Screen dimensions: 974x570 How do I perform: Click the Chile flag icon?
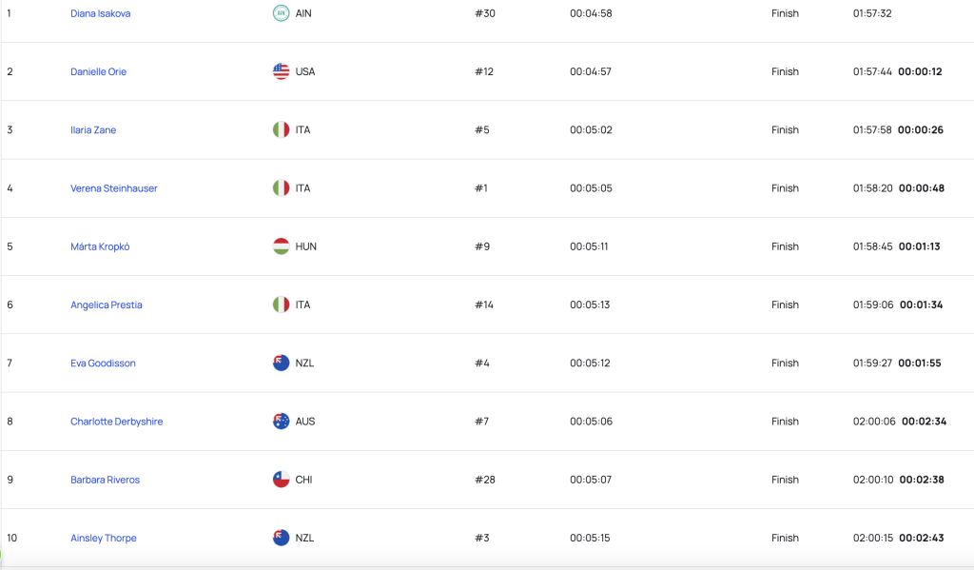(x=281, y=480)
